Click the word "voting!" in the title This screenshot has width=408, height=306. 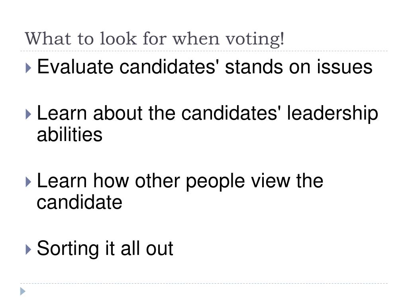click(255, 39)
